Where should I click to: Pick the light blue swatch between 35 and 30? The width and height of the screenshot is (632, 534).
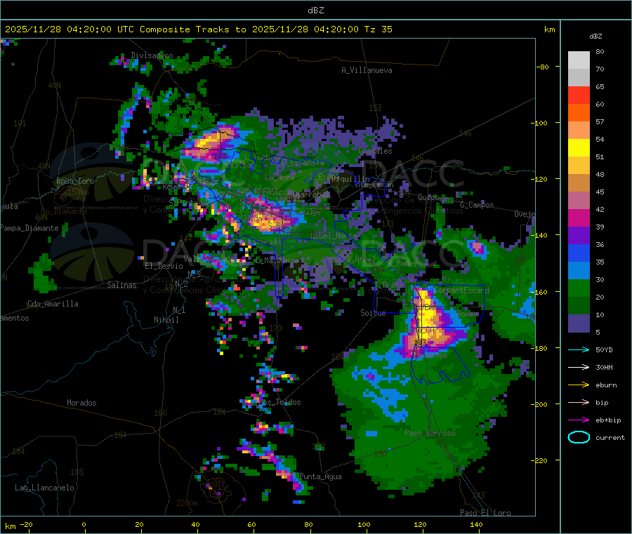coord(579,271)
